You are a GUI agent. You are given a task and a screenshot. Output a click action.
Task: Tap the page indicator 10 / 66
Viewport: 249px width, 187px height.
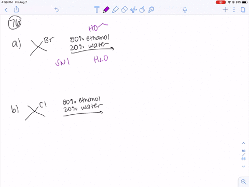pos(243,155)
